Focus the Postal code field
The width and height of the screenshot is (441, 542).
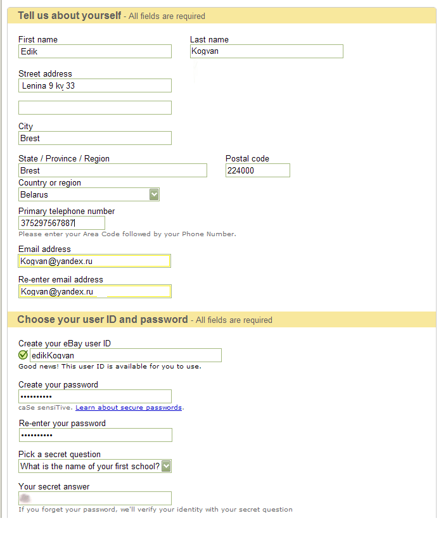pos(257,170)
